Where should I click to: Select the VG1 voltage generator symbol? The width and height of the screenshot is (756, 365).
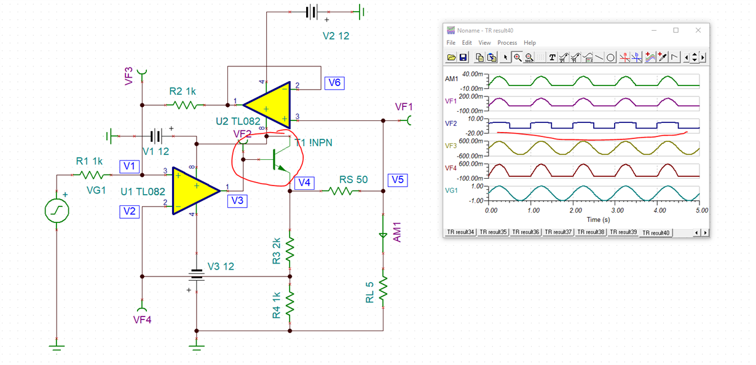coord(57,211)
